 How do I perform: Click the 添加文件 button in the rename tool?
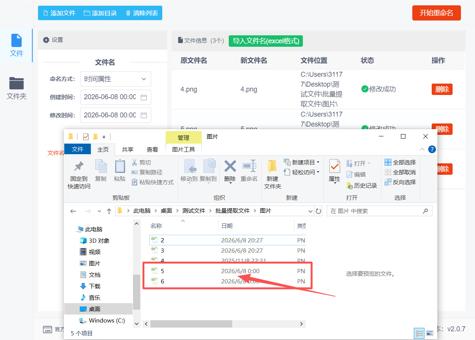point(59,13)
